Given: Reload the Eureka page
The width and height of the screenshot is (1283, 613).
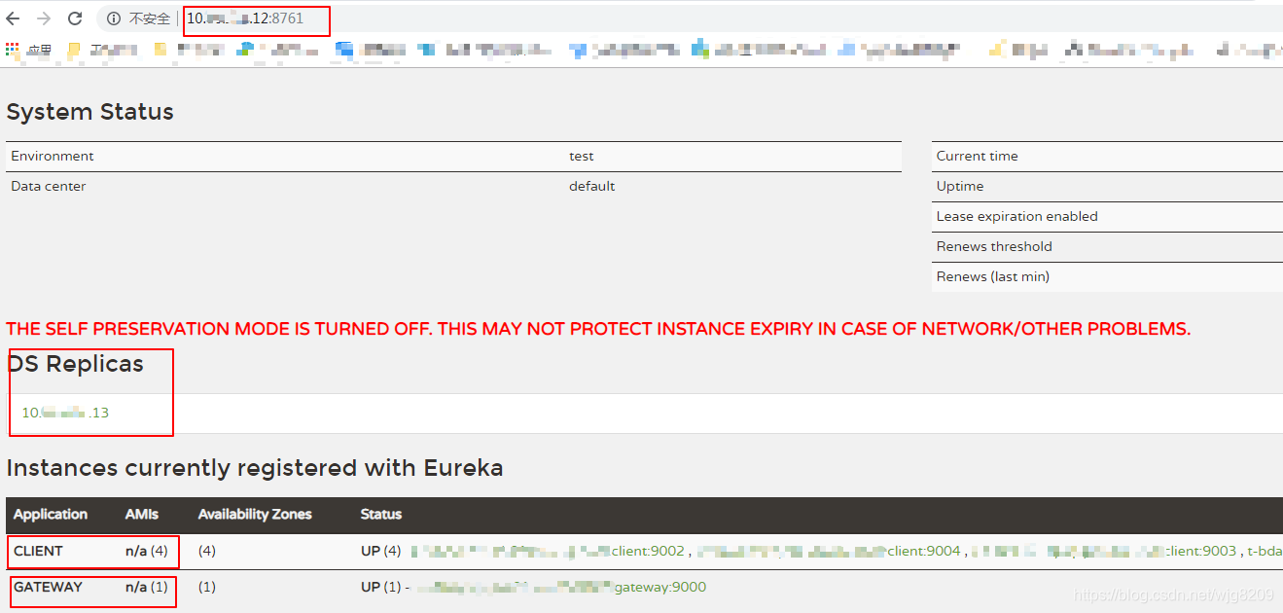Looking at the screenshot, I should pos(75,18).
